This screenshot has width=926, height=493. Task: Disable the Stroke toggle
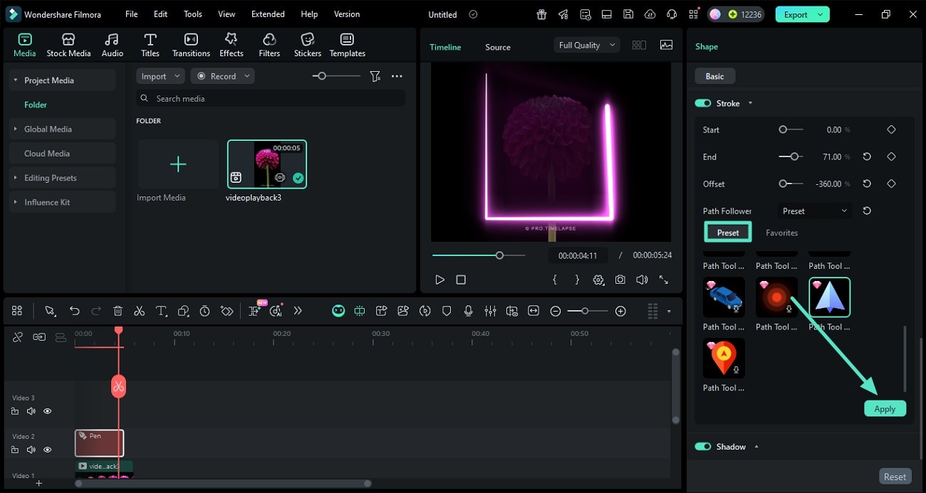(x=703, y=103)
